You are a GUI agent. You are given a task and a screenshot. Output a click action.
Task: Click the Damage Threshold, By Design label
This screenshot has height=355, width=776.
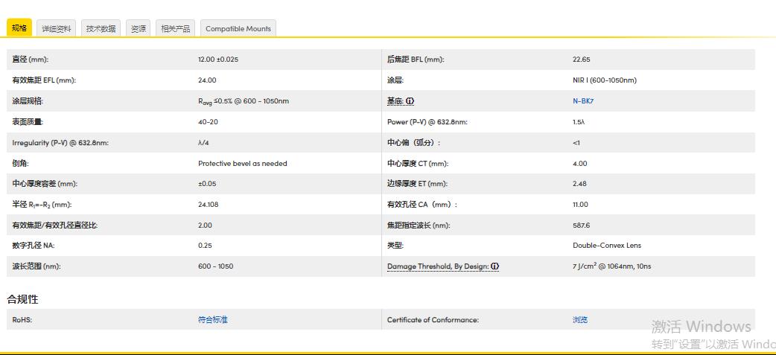438,266
